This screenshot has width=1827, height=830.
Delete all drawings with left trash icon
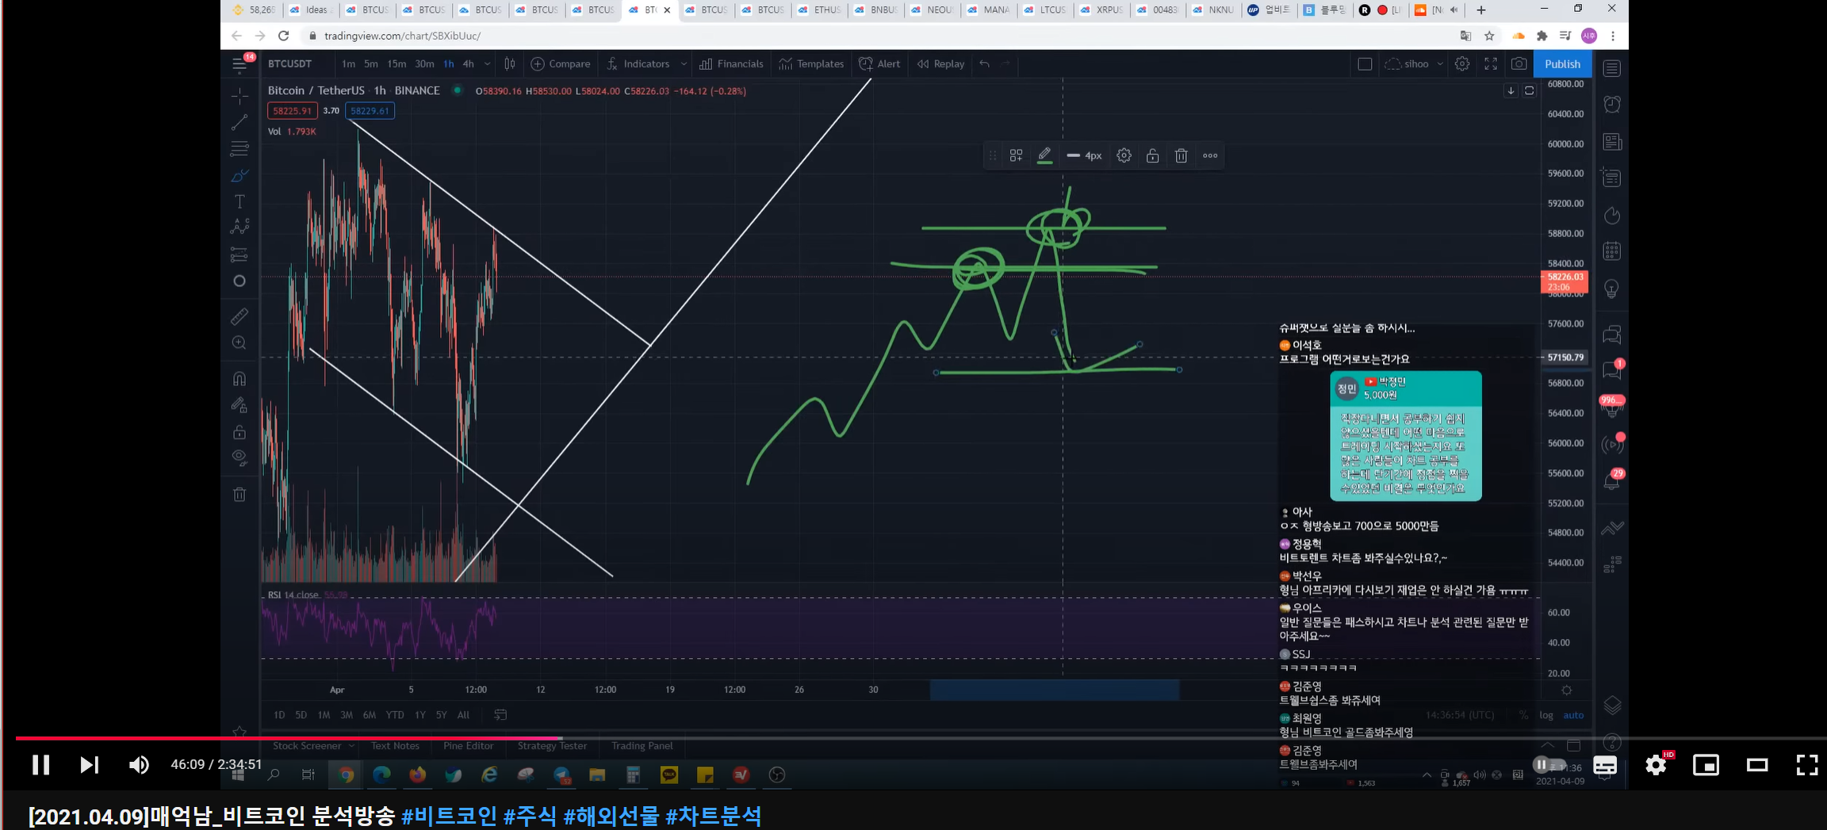click(x=239, y=495)
